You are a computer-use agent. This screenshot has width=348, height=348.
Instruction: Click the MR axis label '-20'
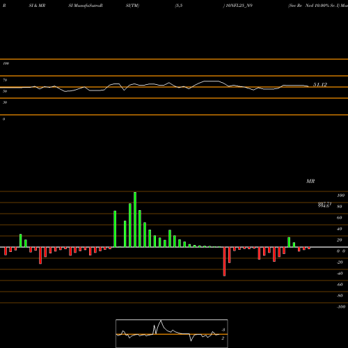point(340,262)
